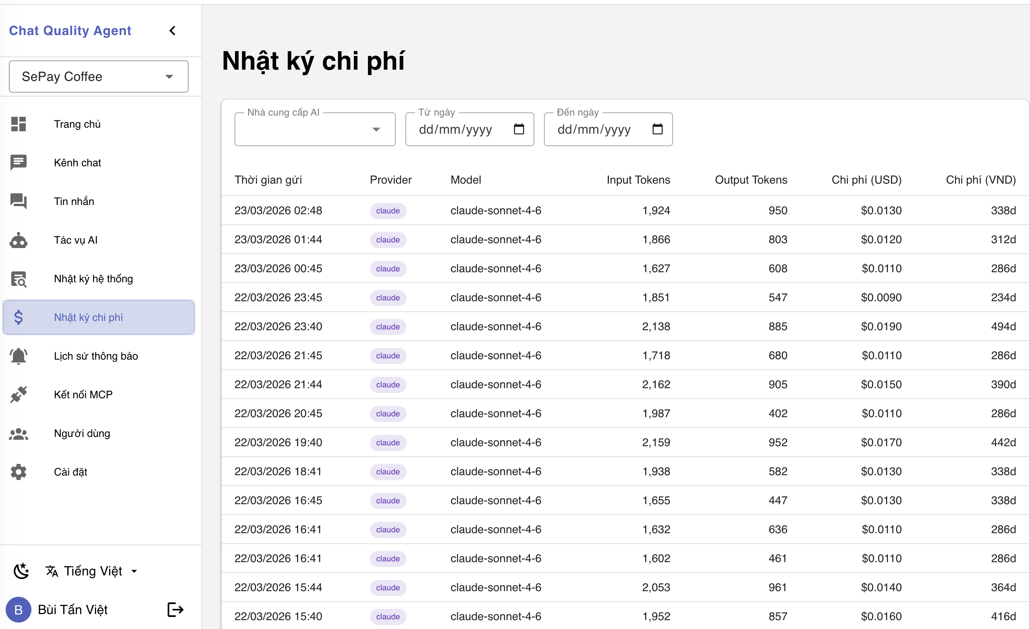Click the Trang chủ dashboard icon
The height and width of the screenshot is (629, 1030).
pyautogui.click(x=19, y=124)
